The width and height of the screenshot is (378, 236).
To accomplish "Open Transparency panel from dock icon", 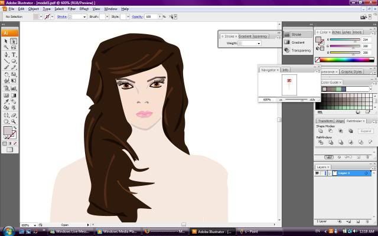I will (288, 50).
